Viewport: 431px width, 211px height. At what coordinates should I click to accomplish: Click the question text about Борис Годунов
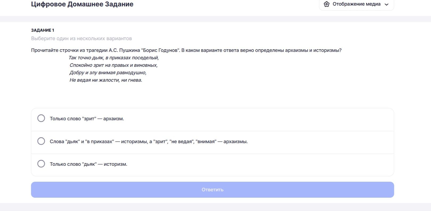[186, 50]
